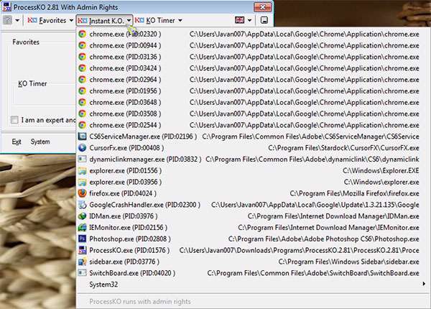Select Photoshop.exe (PID:02808) entry
Image resolution: width=431 pixels, height=309 pixels.
tap(251, 239)
